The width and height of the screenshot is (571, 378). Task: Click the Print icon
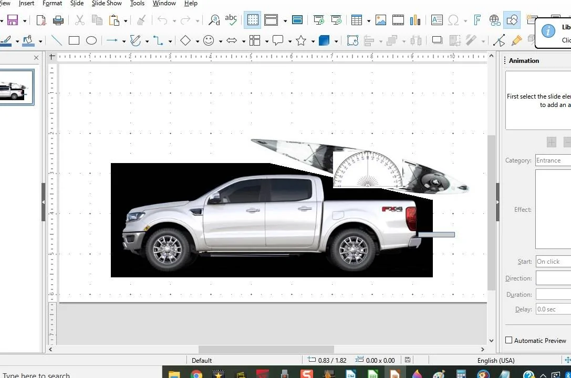click(58, 20)
